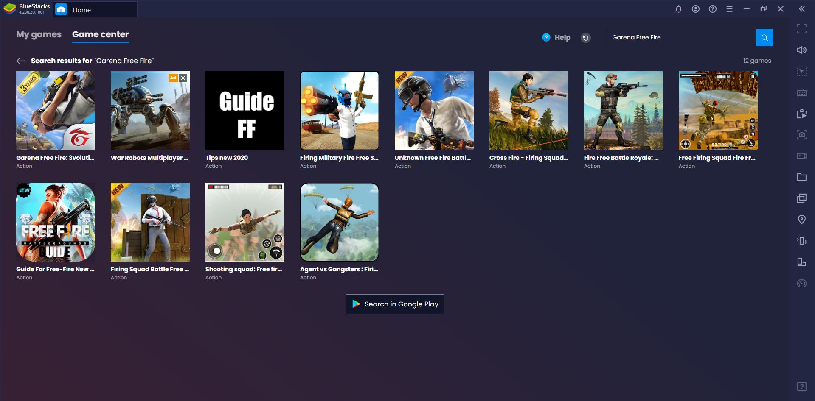The height and width of the screenshot is (401, 815).
Task: Open the hamburger settings menu
Action: click(x=730, y=9)
